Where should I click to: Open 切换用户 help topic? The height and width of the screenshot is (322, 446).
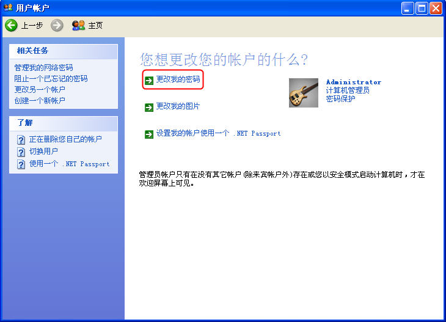point(43,152)
